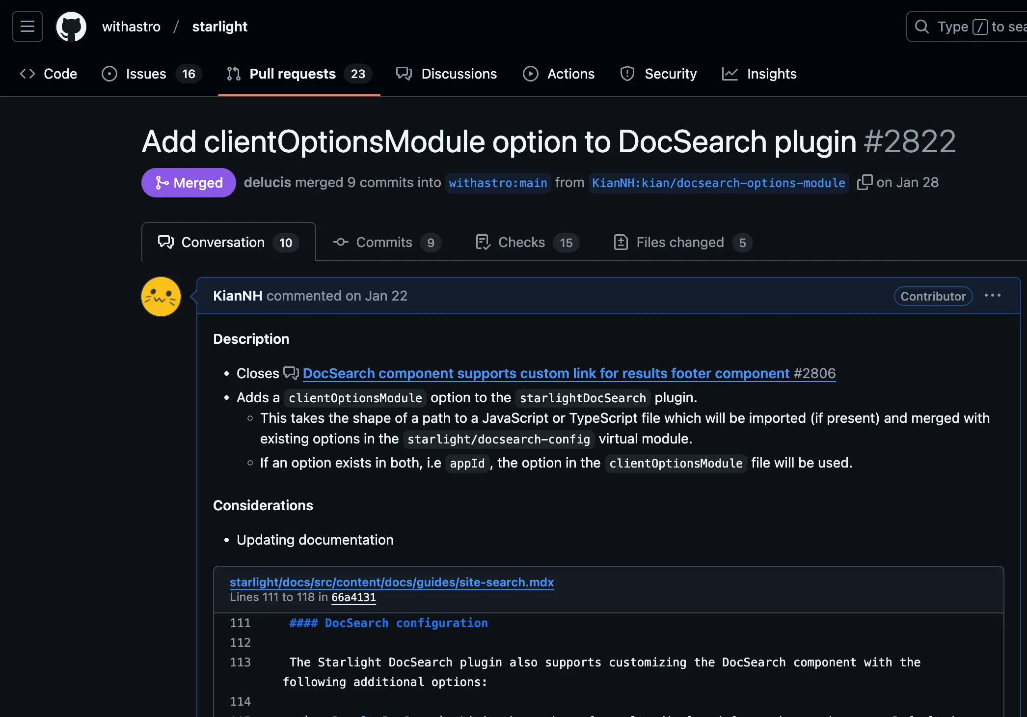Select the Pull requests tab

(299, 74)
